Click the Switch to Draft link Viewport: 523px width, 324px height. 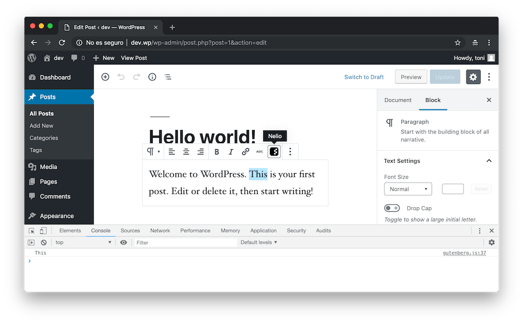click(x=364, y=77)
